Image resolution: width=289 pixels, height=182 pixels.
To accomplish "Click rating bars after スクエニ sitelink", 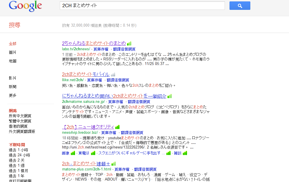I will 168,153.
